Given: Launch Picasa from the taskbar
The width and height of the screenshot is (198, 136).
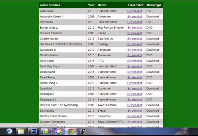Looking at the screenshot, I should (58, 131).
